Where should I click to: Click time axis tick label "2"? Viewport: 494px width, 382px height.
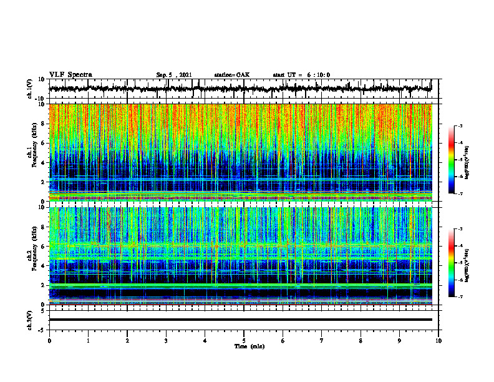pos(127,341)
